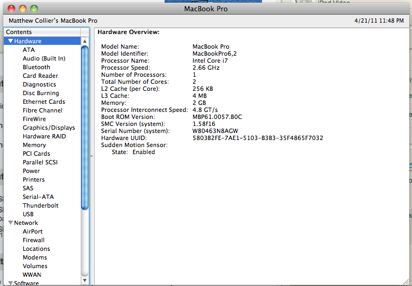Viewport: 412px width, 286px height.
Task: Open FireWire hardware entry
Action: pos(34,119)
